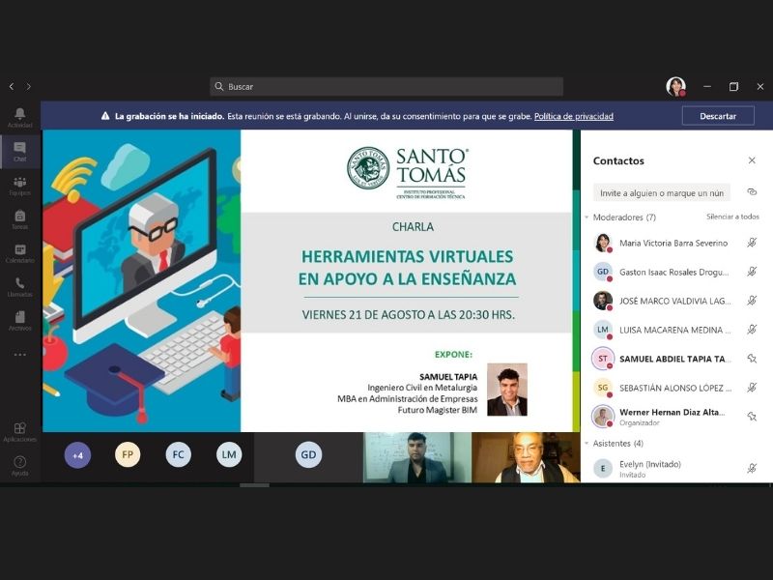Select participant Gaston Isaac Rosales
Image resolution: width=773 pixels, height=580 pixels.
[x=673, y=272]
